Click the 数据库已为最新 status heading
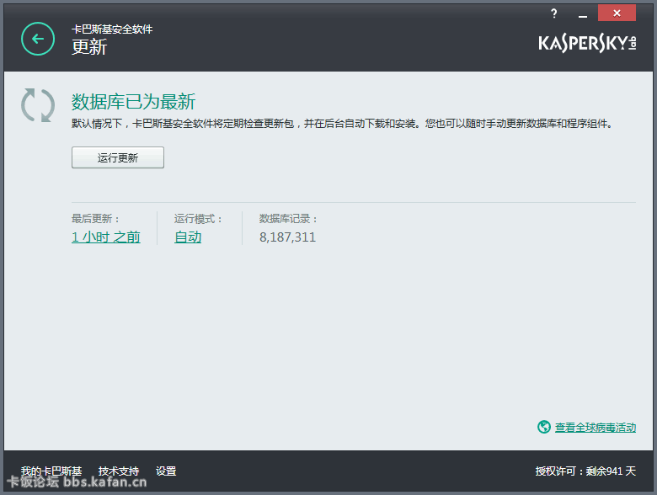The image size is (657, 495). tap(133, 102)
